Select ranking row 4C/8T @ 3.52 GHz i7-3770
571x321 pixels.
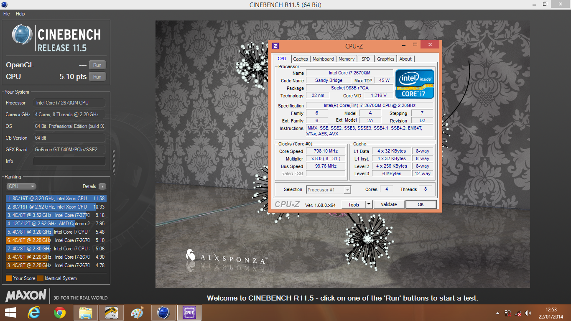(56, 215)
